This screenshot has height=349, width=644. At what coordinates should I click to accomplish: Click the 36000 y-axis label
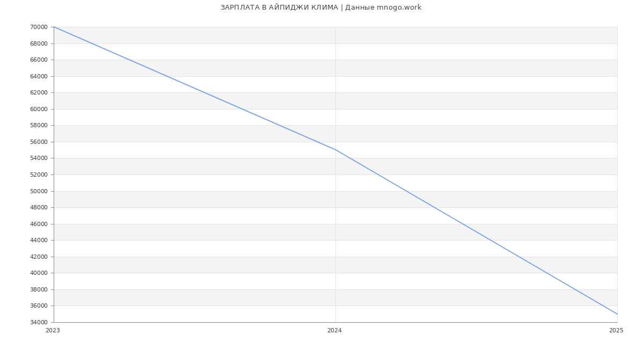[x=39, y=306]
